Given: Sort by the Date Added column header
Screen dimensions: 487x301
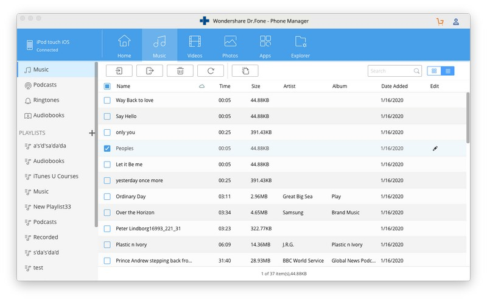Looking at the screenshot, I should coord(394,86).
